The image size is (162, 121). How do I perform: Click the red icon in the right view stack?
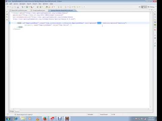155,30
